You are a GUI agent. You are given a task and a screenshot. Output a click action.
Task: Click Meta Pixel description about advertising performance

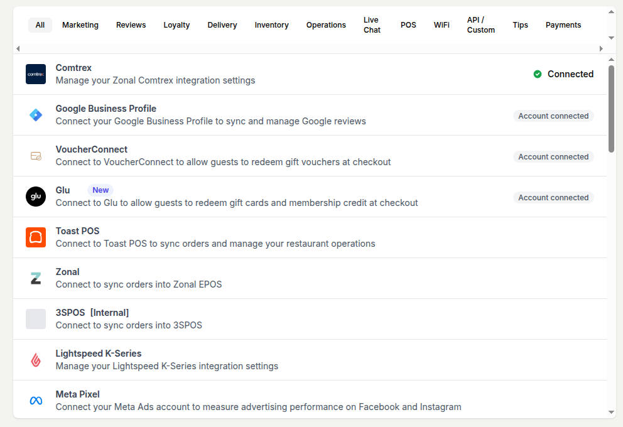click(x=258, y=407)
